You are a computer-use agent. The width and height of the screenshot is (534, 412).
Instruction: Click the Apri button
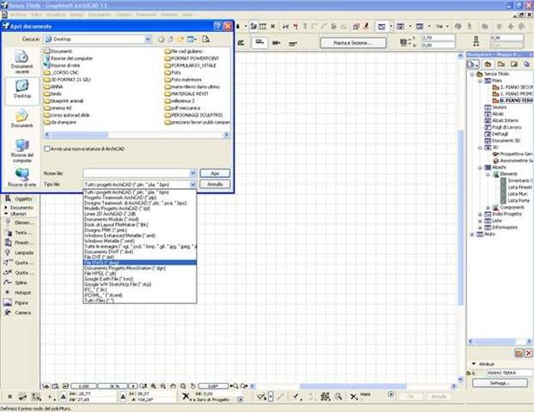(x=215, y=173)
